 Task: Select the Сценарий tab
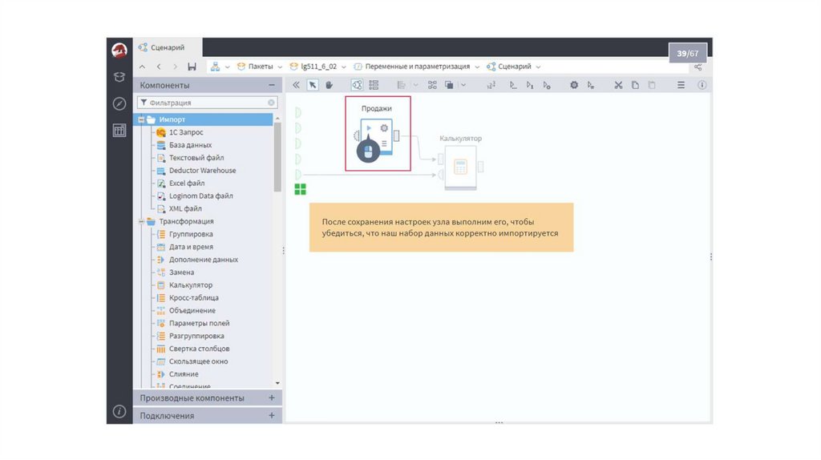point(168,47)
